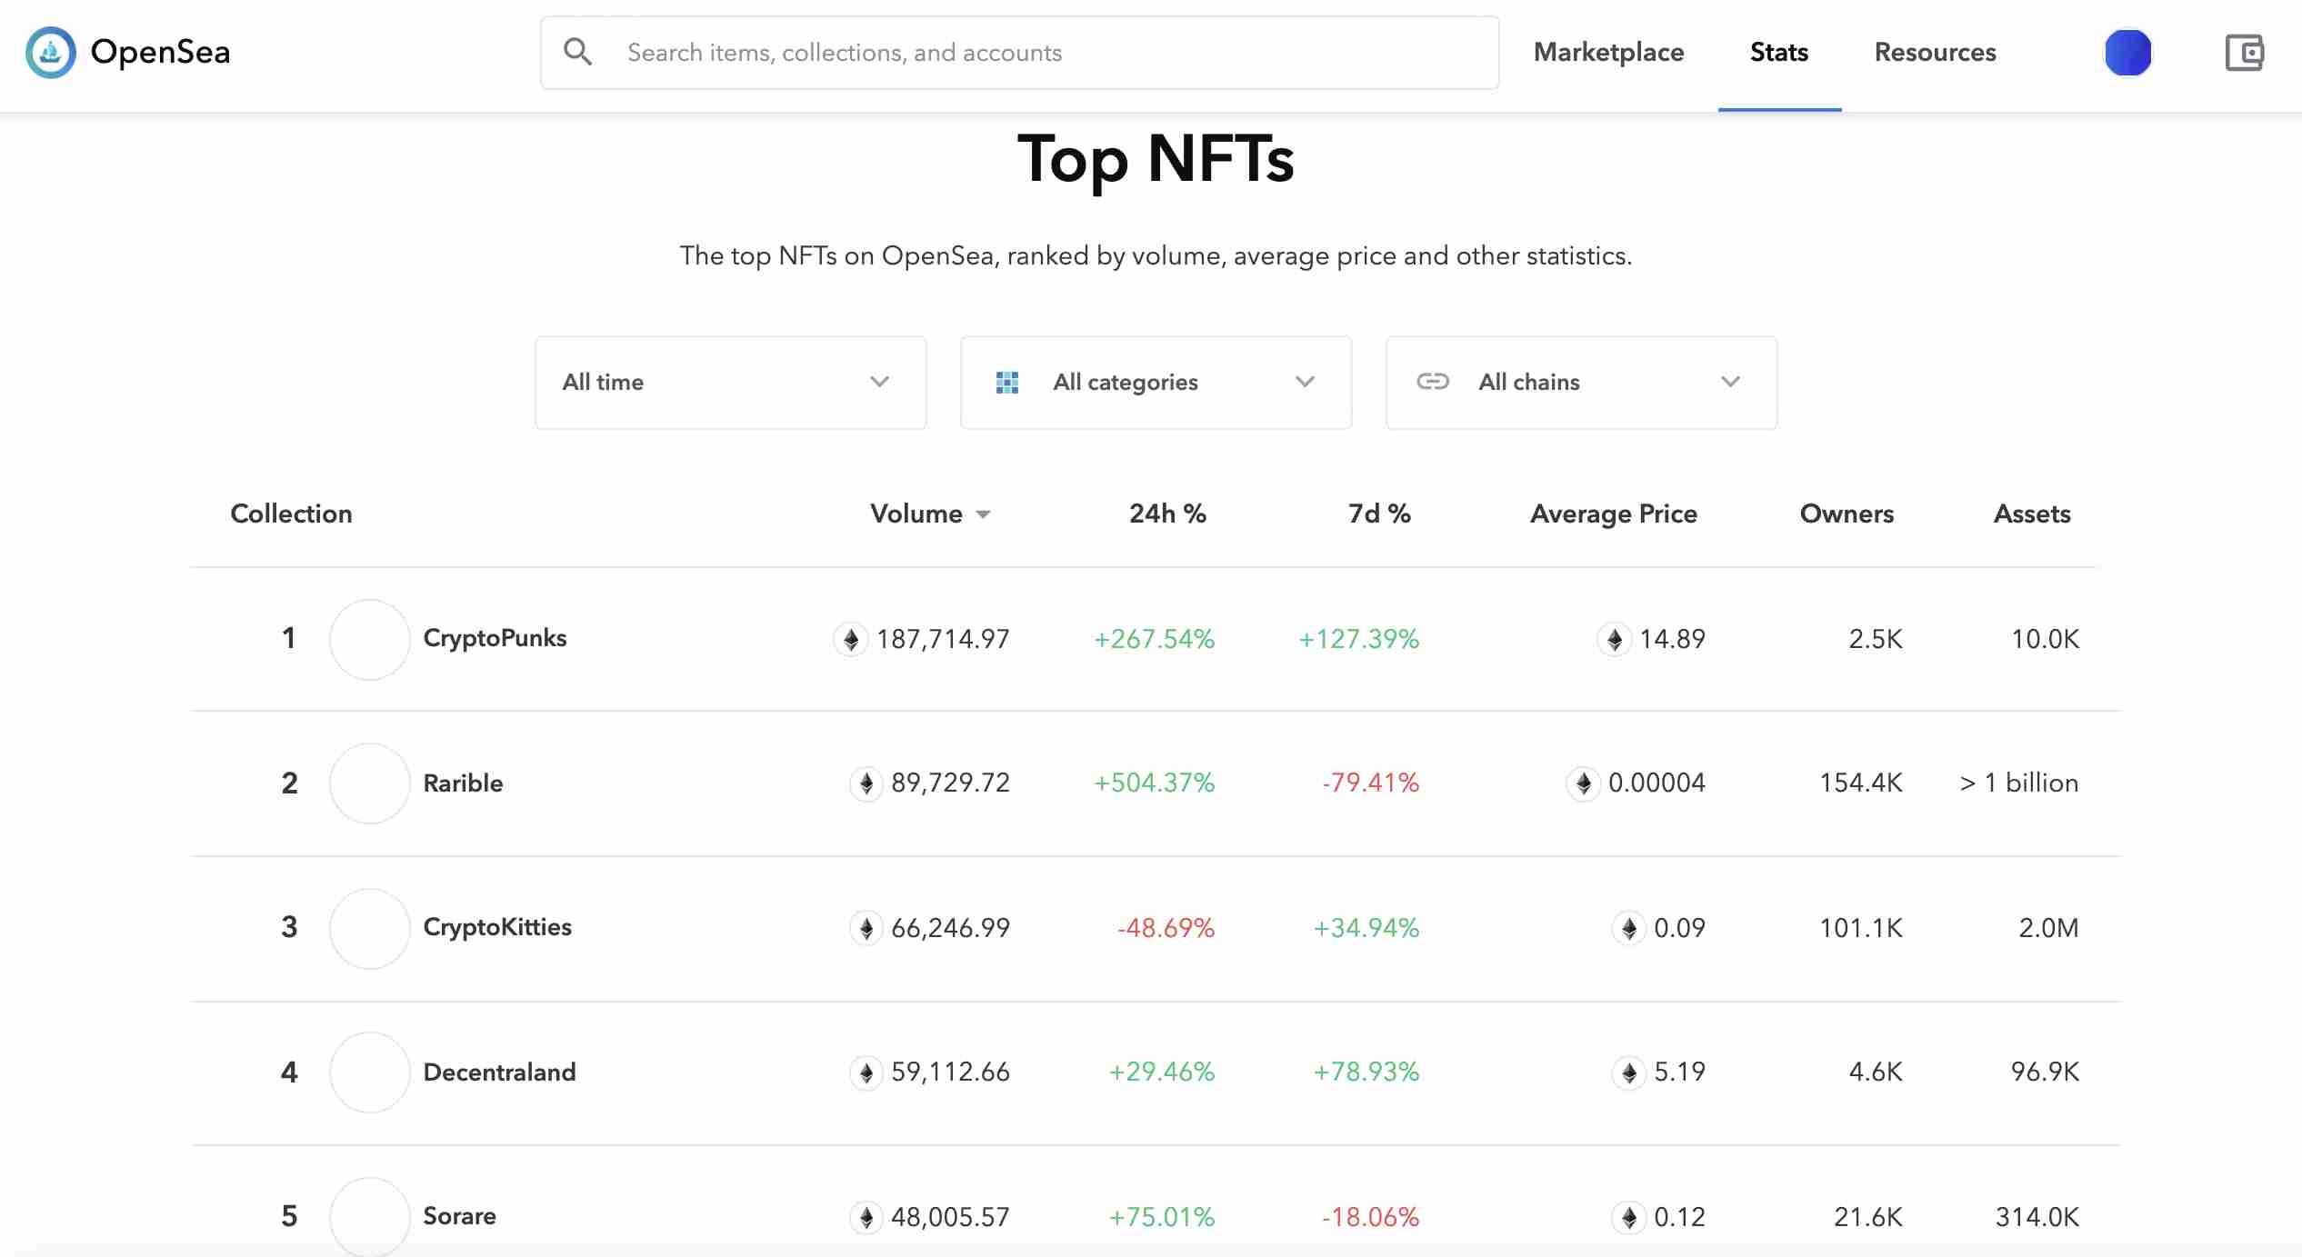
Task: Click the > 1 billion assets value
Action: [x=2019, y=783]
